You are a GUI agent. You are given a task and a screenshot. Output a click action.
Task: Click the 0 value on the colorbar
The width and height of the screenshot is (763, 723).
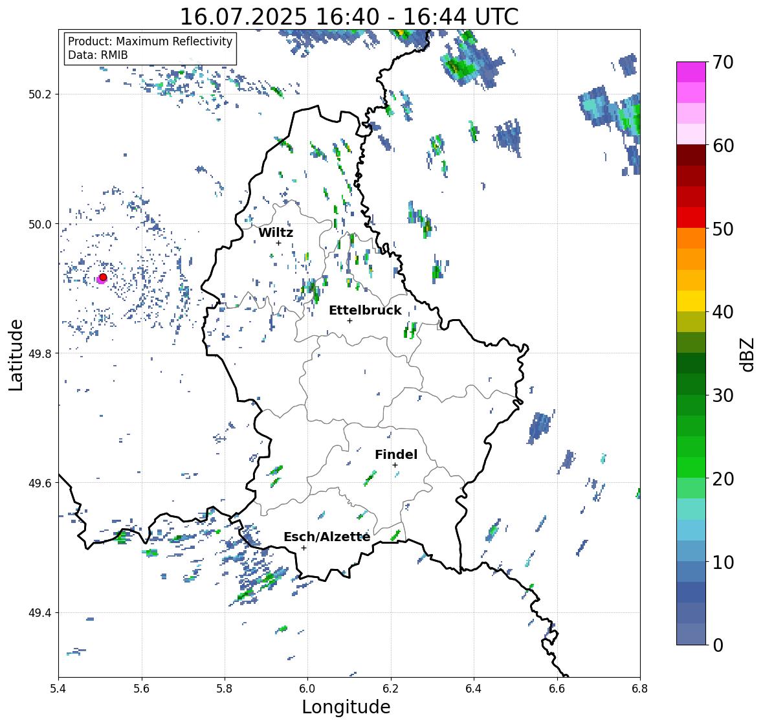[718, 645]
